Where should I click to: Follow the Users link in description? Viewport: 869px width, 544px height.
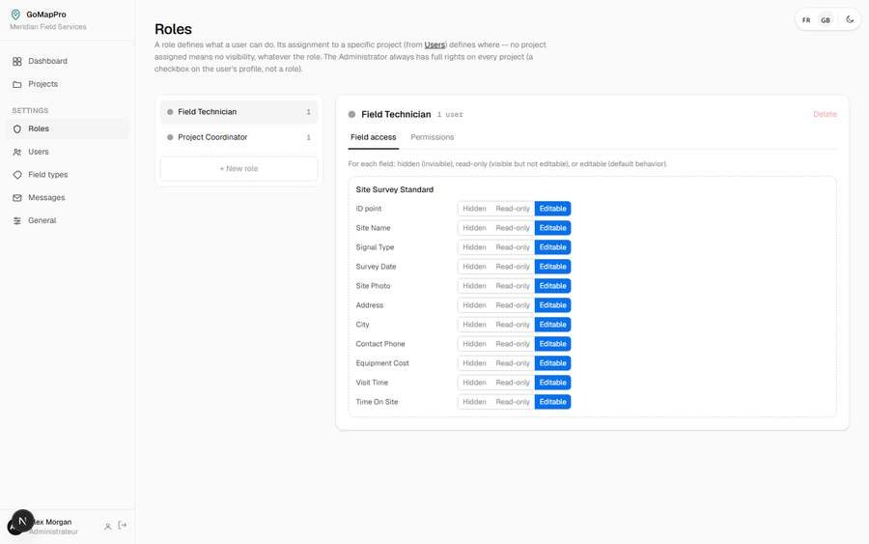[434, 44]
